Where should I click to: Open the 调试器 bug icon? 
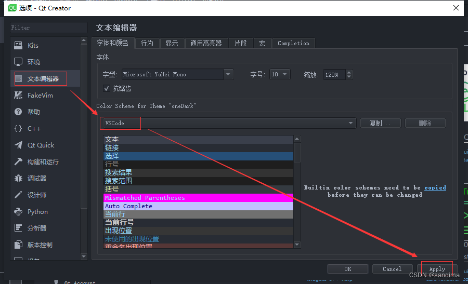pos(18,178)
